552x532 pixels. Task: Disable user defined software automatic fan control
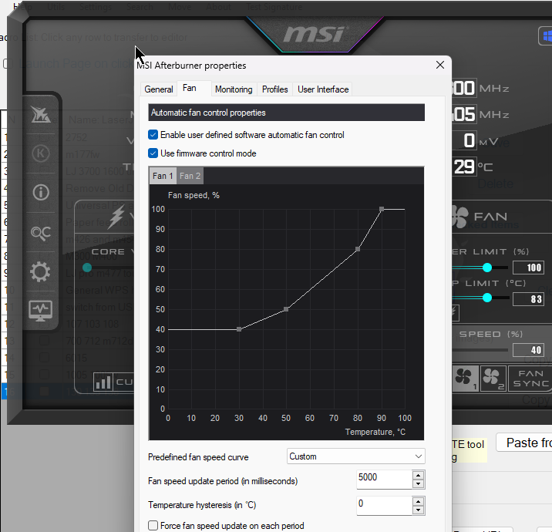click(153, 135)
